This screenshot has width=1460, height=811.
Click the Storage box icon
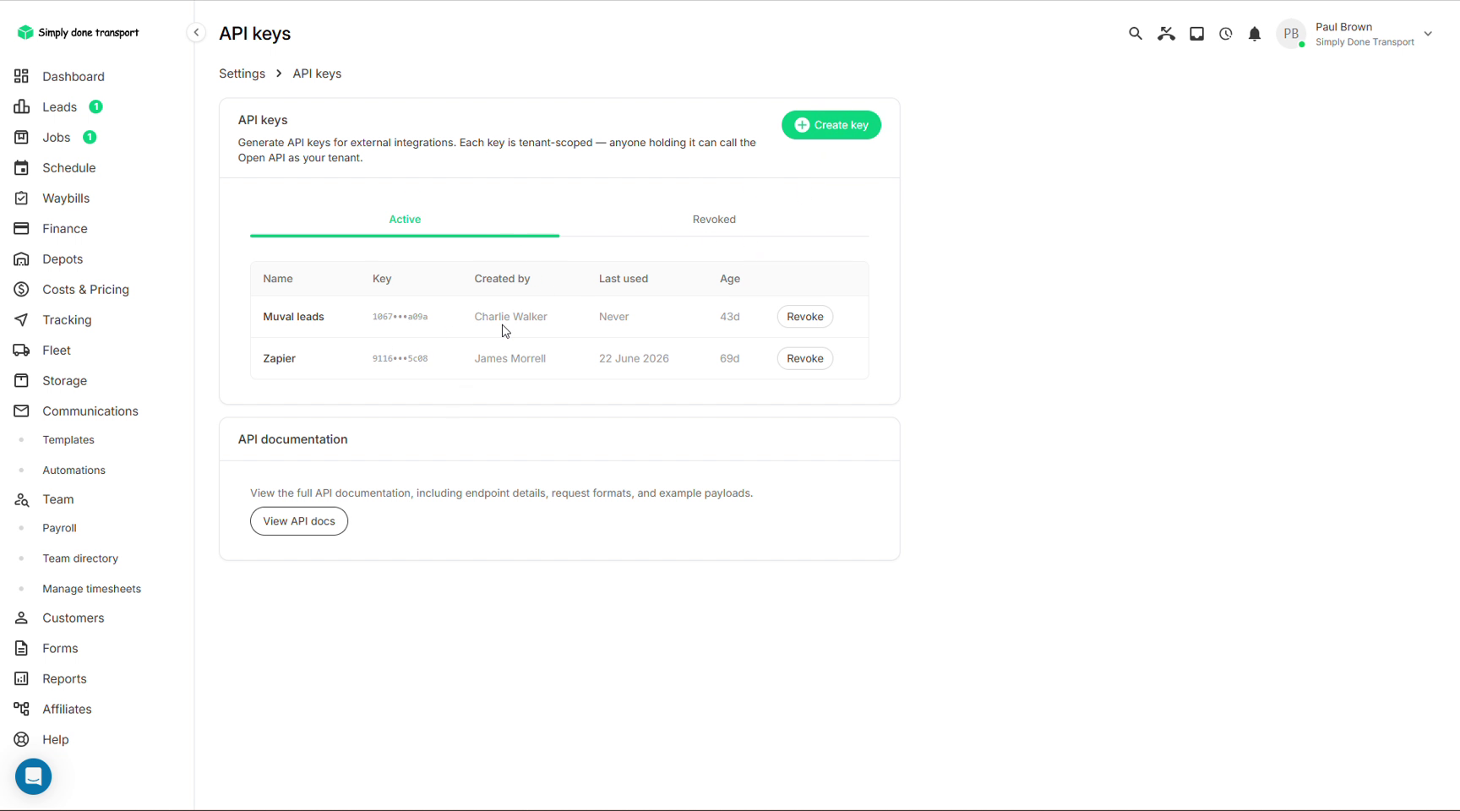point(21,380)
